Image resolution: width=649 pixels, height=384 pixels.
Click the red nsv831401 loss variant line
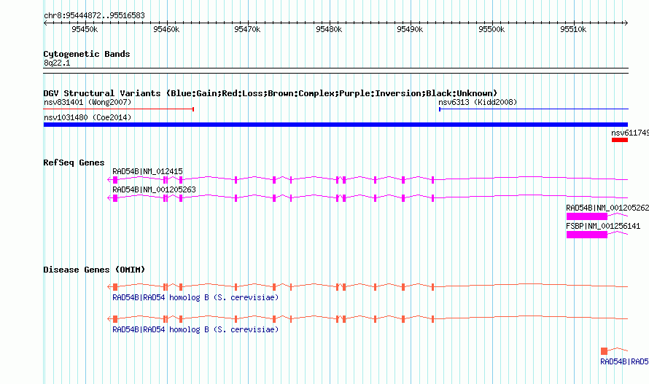click(x=119, y=109)
